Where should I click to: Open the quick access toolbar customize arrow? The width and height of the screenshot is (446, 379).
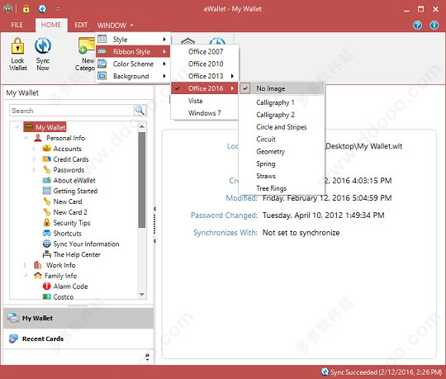58,9
